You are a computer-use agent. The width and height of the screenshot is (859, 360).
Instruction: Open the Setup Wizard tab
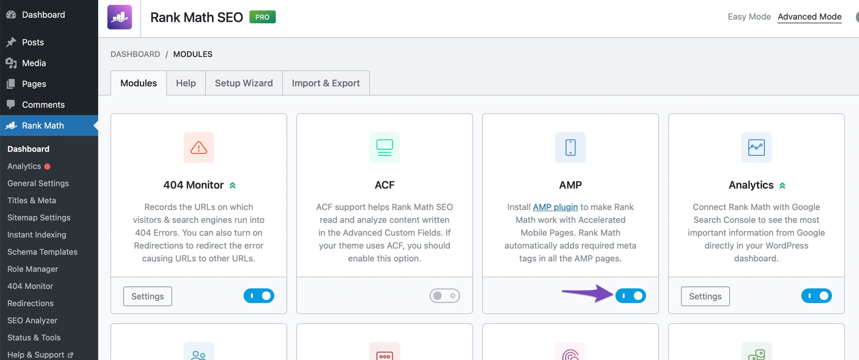tap(244, 83)
